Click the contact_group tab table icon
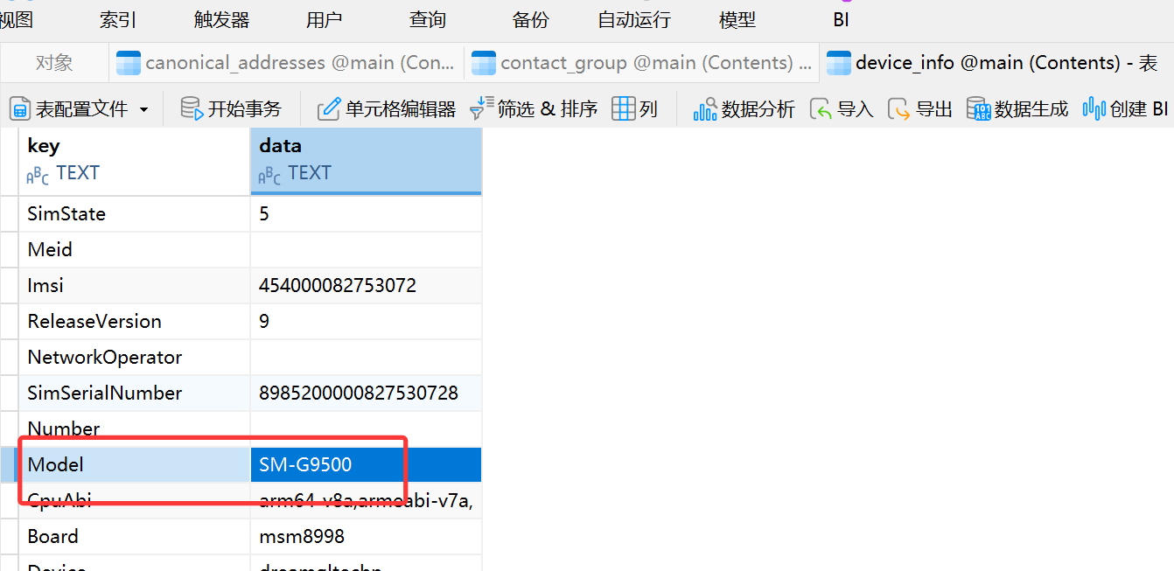Image resolution: width=1174 pixels, height=571 pixels. 484,63
